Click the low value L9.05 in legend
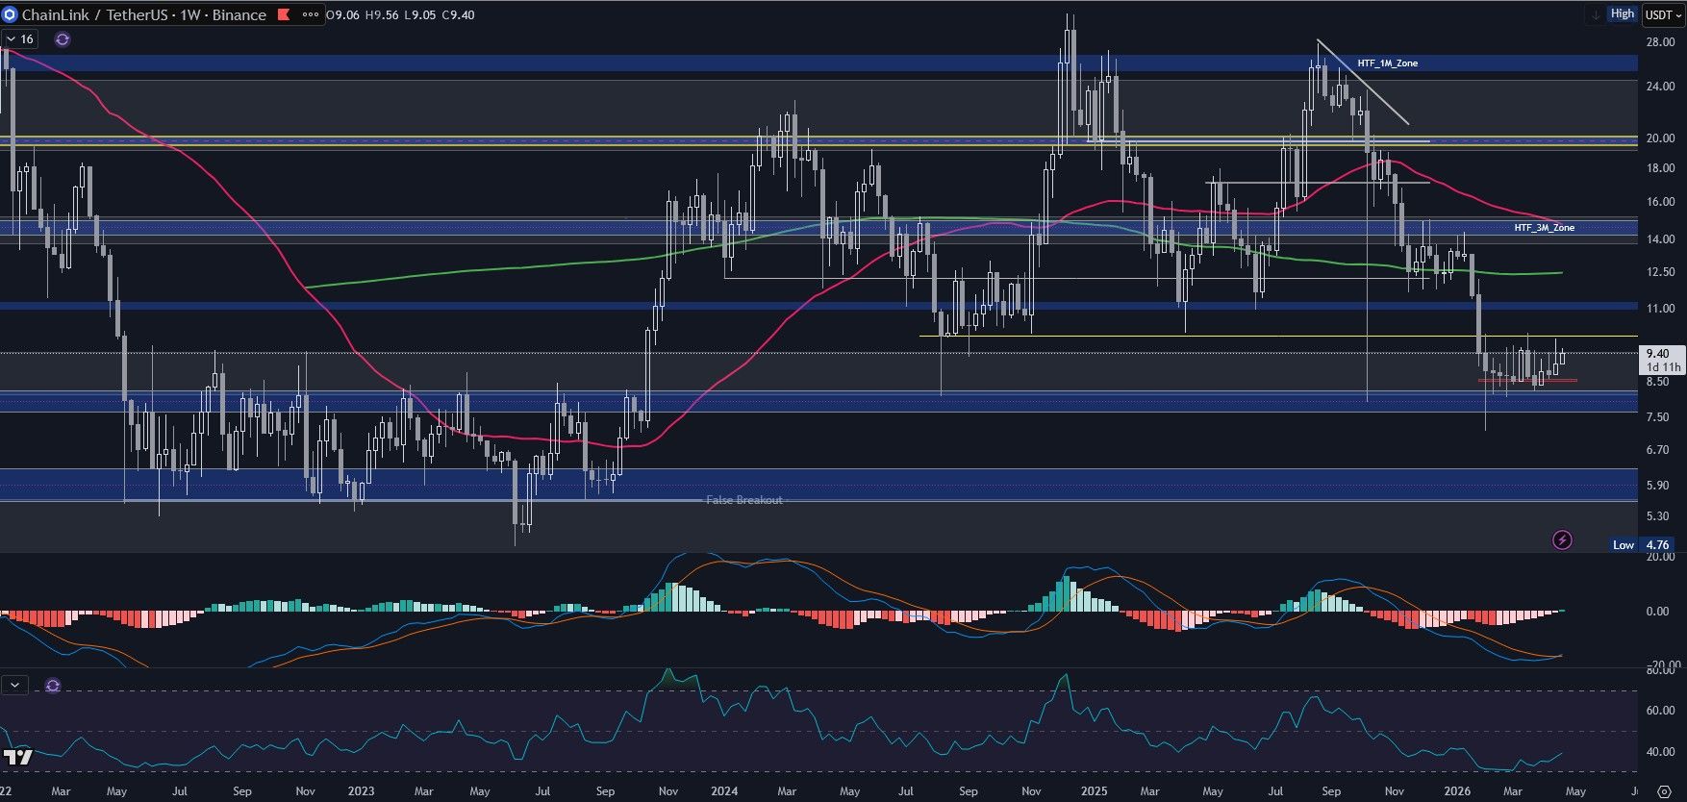1687x802 pixels. [x=419, y=14]
